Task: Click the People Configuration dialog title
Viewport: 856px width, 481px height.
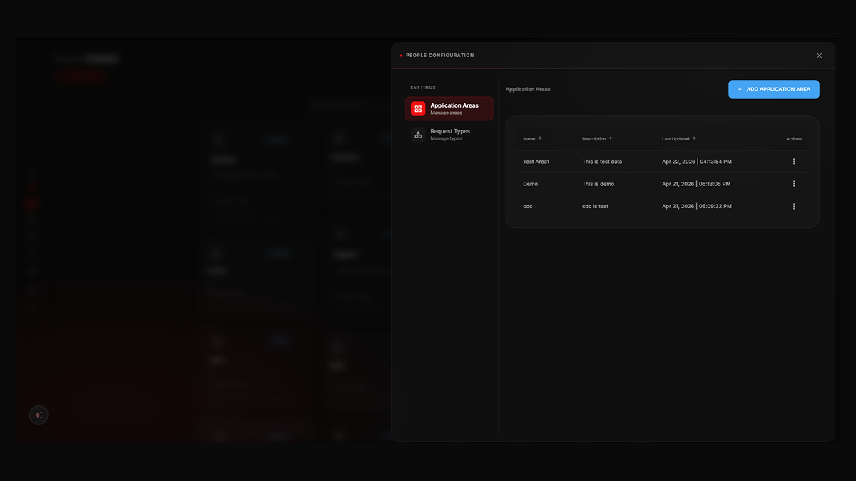Action: point(439,56)
